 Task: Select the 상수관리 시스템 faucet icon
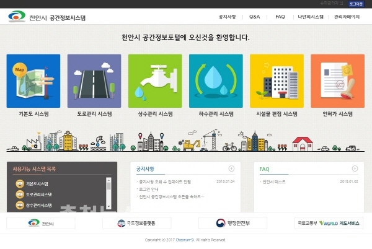coord(155,81)
